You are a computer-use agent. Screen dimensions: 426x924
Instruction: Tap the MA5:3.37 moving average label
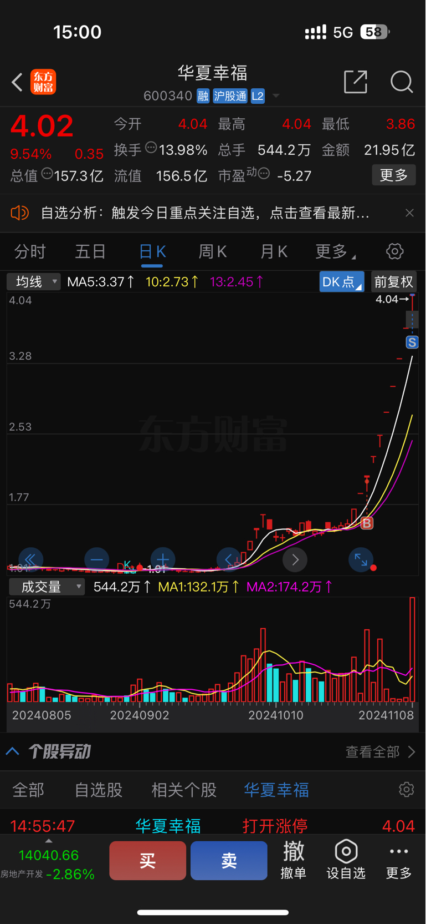pos(100,282)
